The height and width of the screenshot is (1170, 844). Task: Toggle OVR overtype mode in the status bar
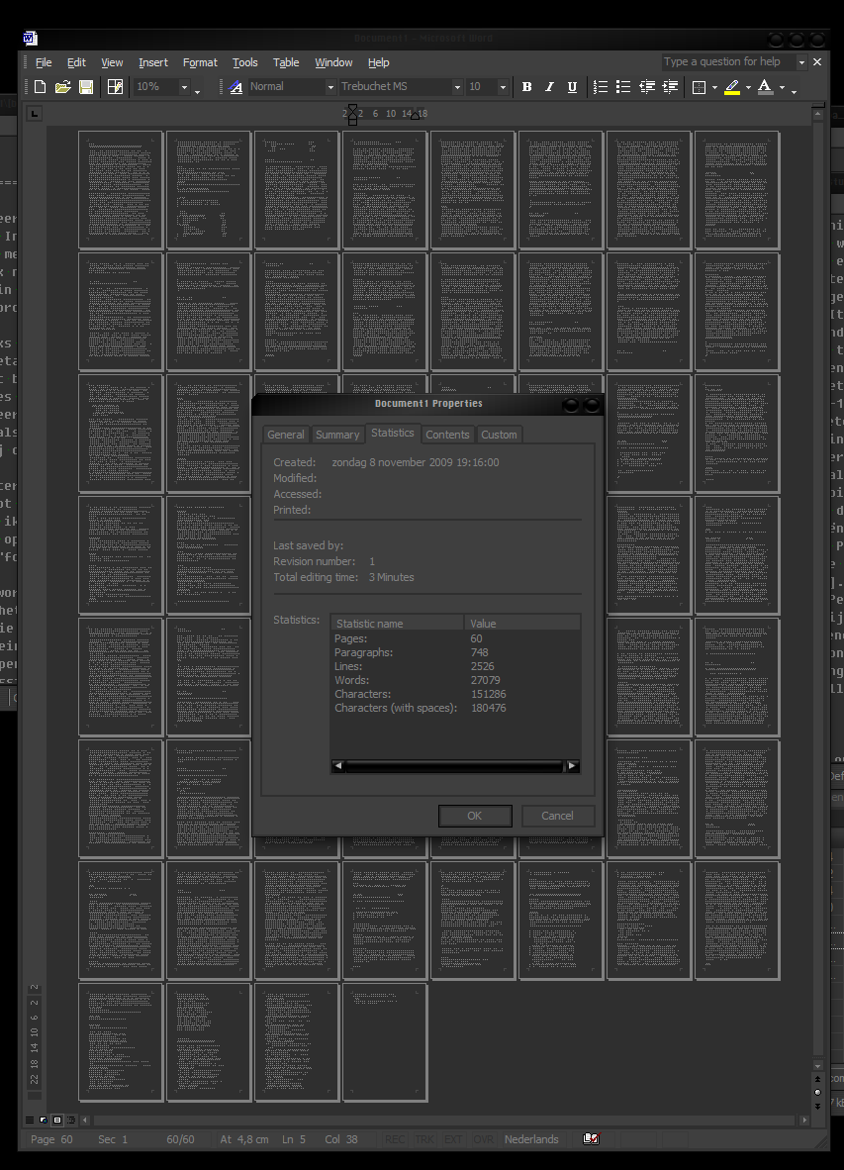click(483, 1139)
